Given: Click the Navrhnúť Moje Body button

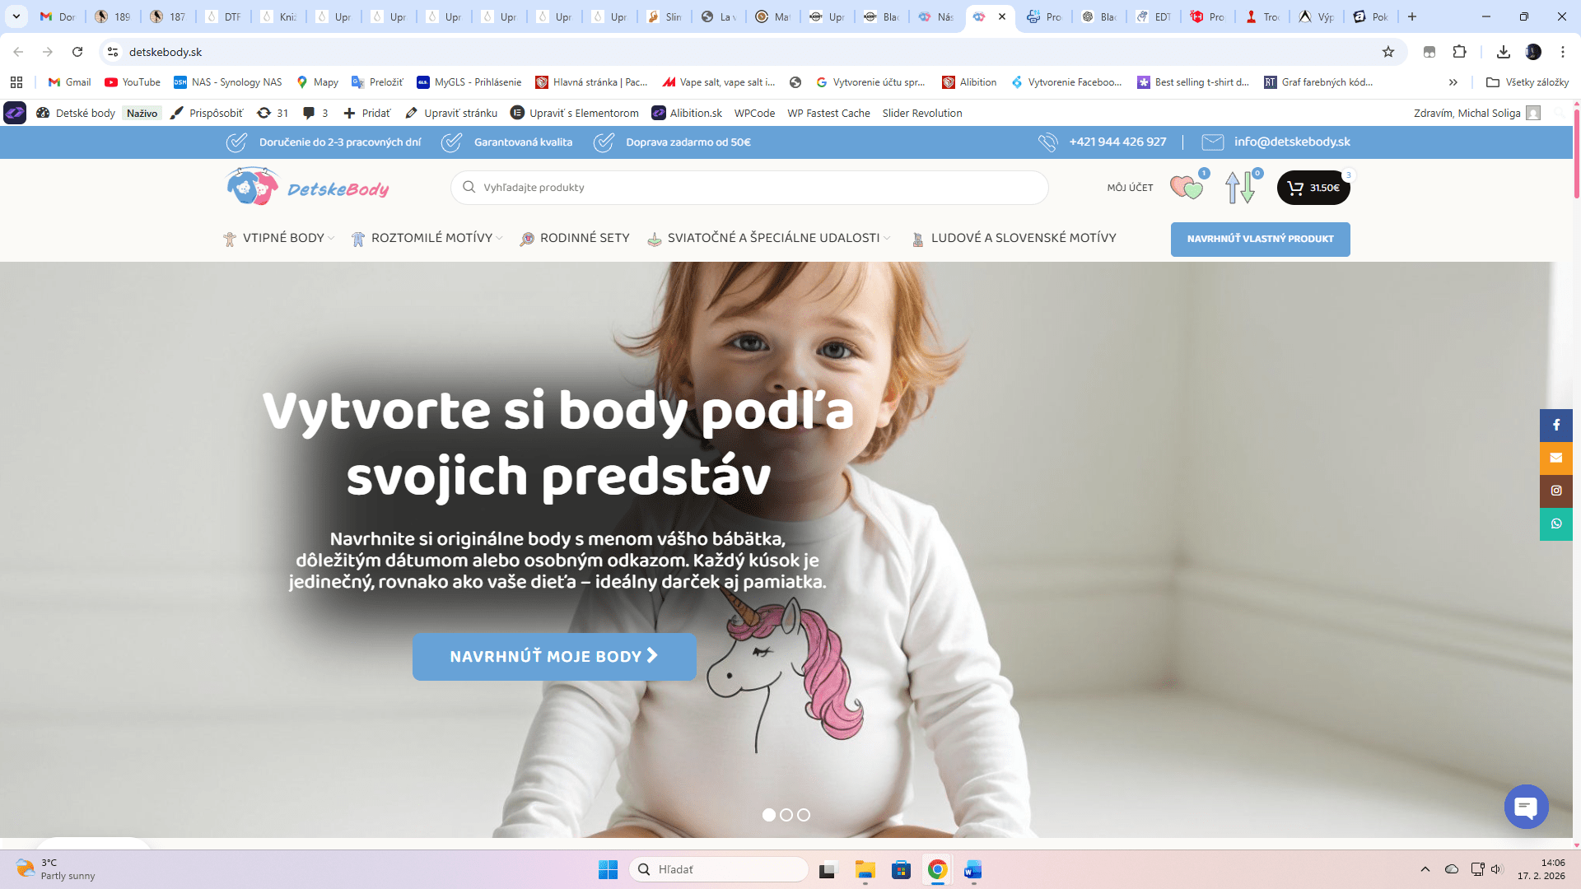Looking at the screenshot, I should click(553, 656).
